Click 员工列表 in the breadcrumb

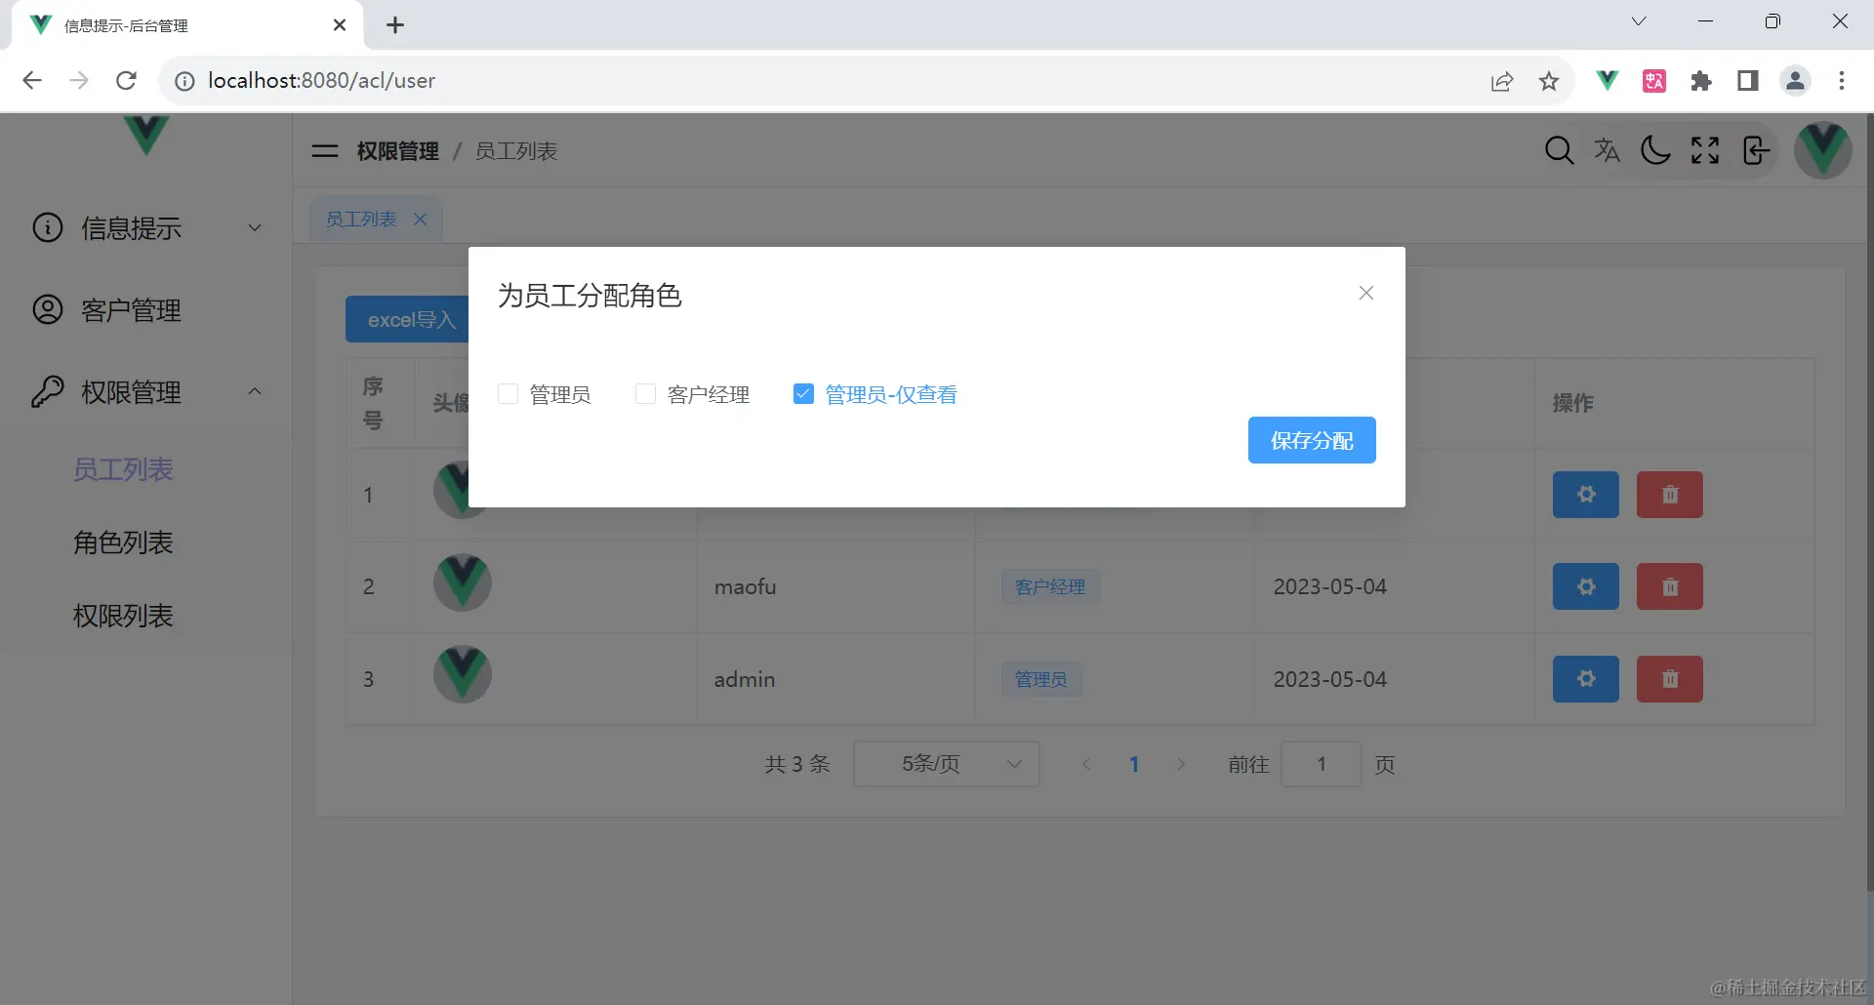tap(516, 151)
